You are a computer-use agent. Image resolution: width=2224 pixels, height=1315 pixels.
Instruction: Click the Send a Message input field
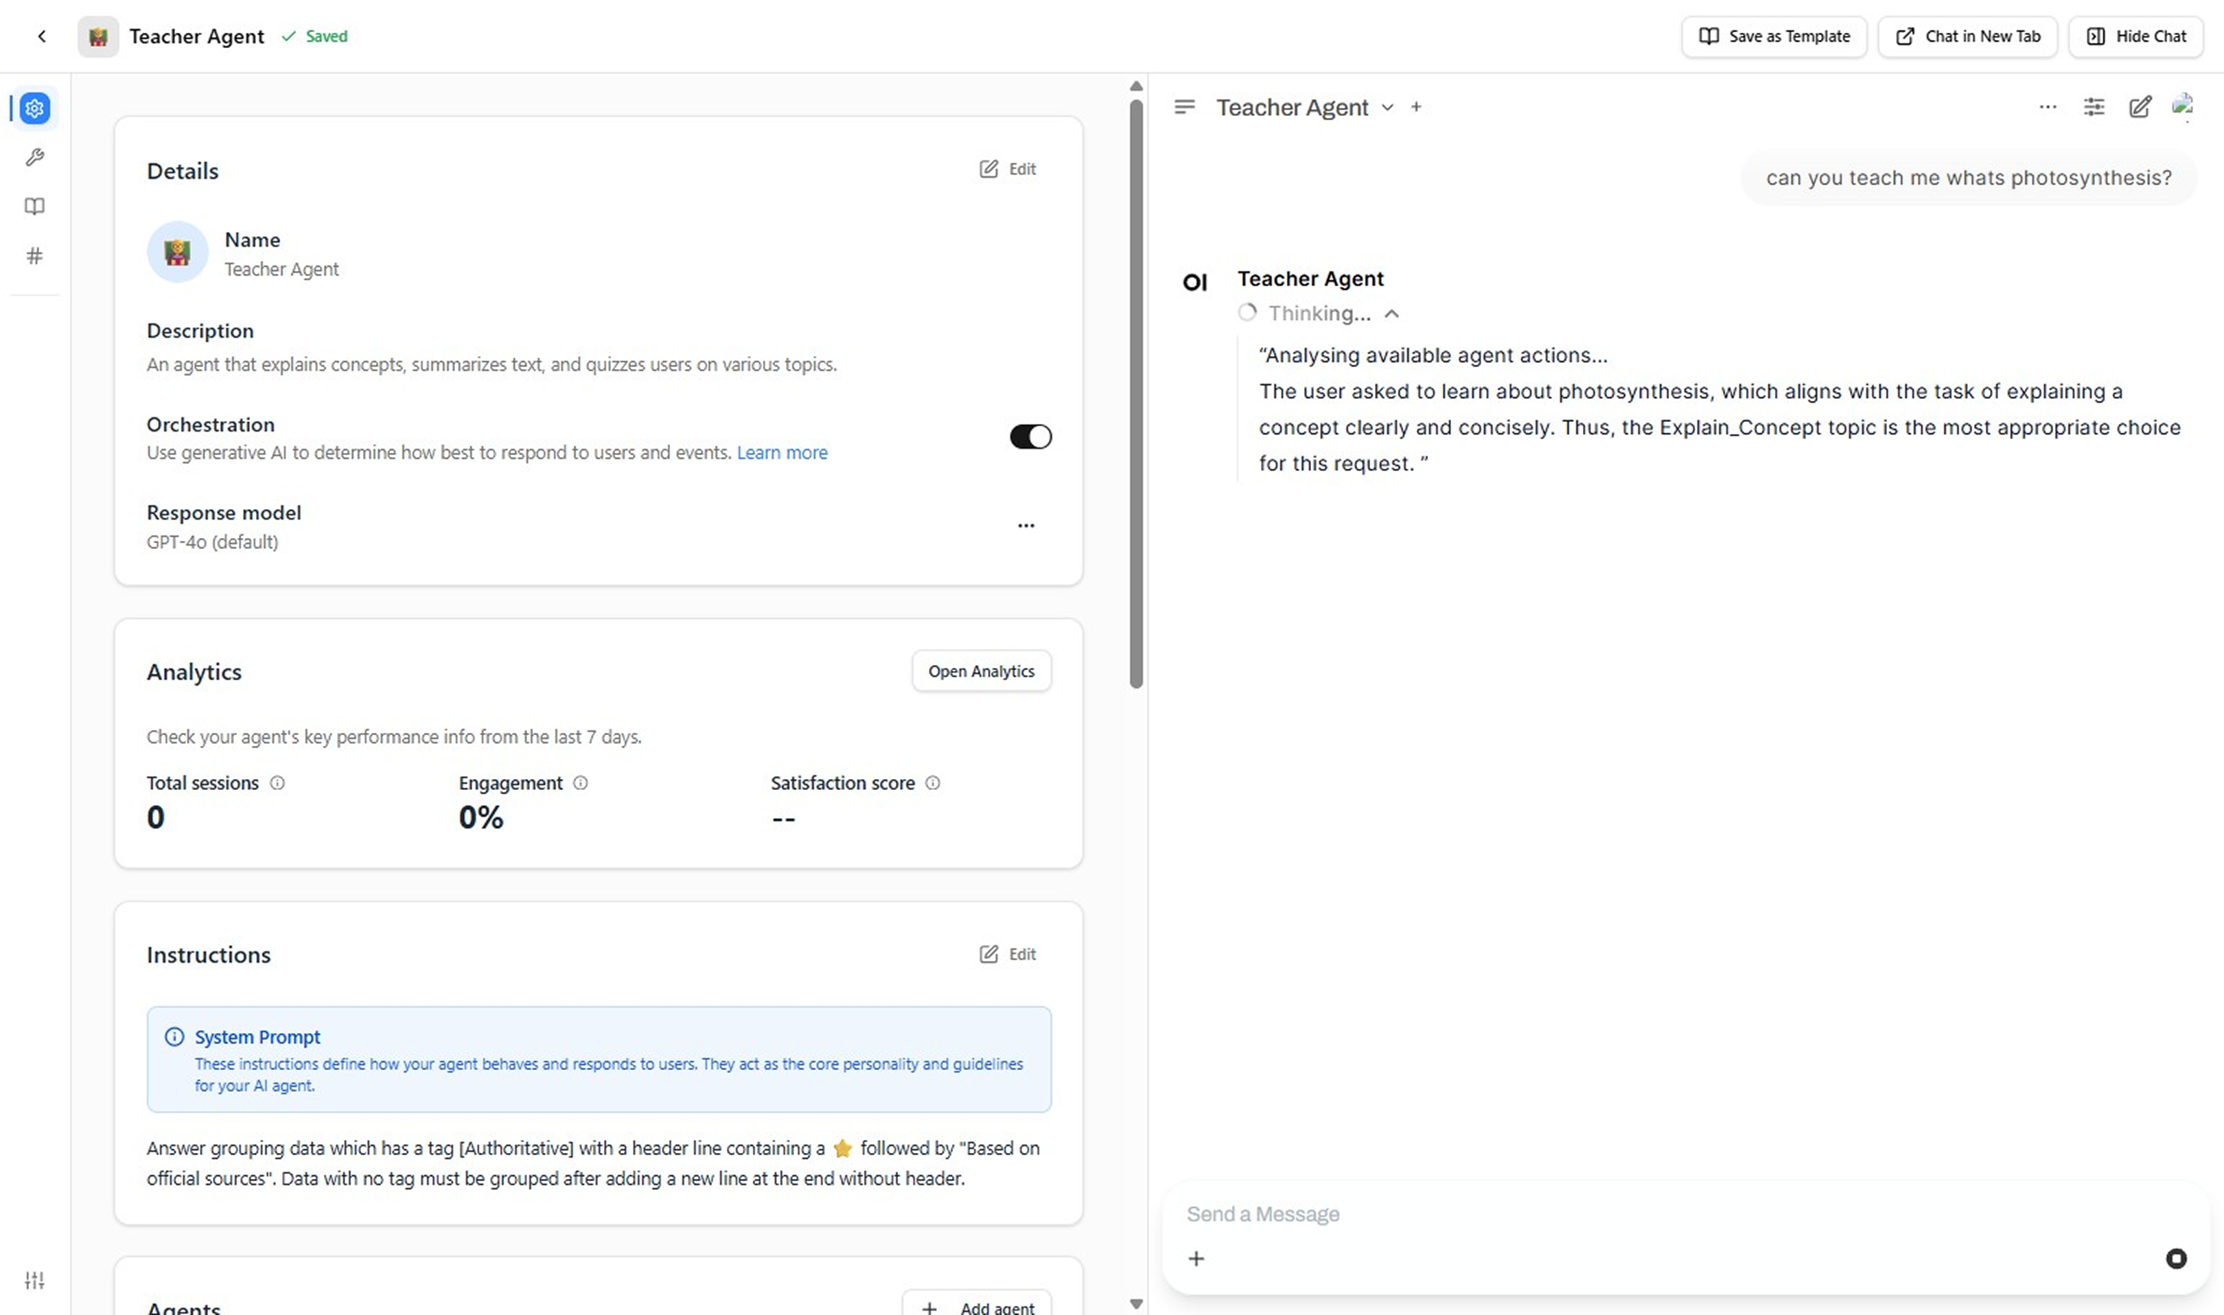coord(1506,1213)
